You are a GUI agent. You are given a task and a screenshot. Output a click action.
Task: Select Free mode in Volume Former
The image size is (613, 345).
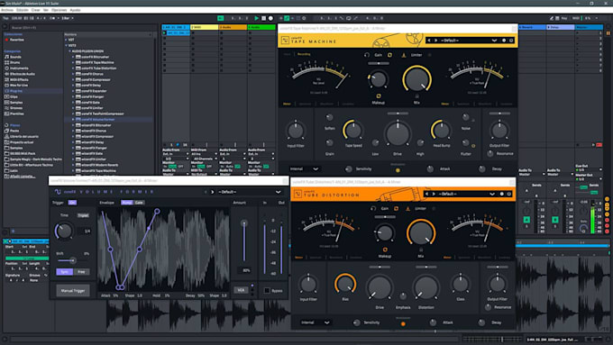pyautogui.click(x=81, y=271)
